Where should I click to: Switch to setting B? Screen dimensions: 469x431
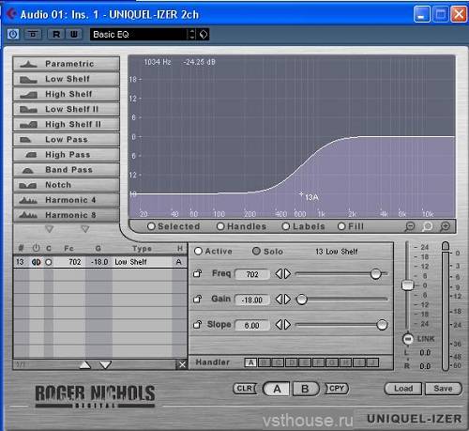306,389
